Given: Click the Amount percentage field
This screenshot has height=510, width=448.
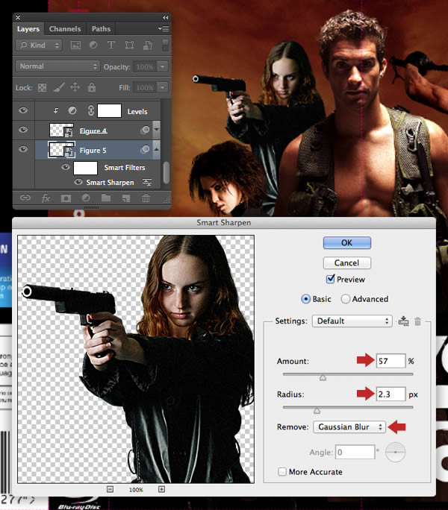Looking at the screenshot, I should [x=391, y=361].
